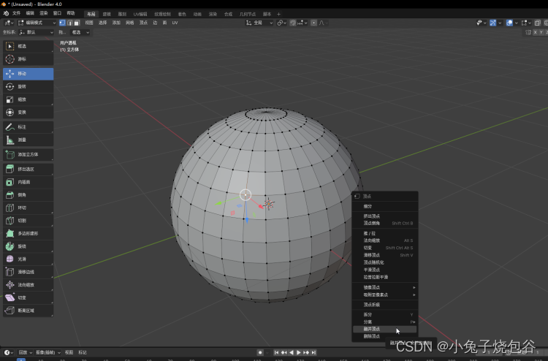Open the 编辑 (Edit) menu
Screen dimensions: 548x361
(30, 13)
